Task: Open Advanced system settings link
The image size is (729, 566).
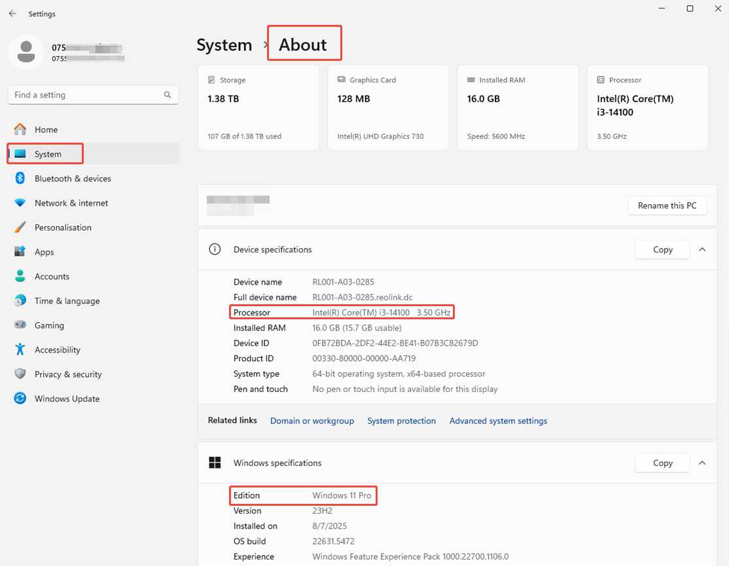Action: (498, 421)
